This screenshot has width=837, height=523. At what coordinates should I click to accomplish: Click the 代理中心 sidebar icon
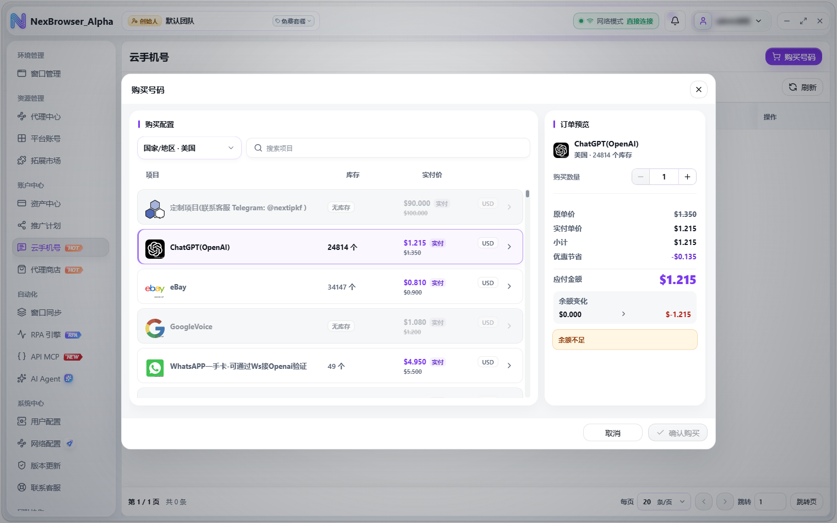click(x=22, y=116)
